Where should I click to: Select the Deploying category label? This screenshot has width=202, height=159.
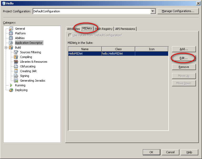[x=21, y=90]
